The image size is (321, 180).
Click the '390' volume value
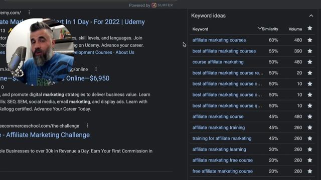(298, 51)
